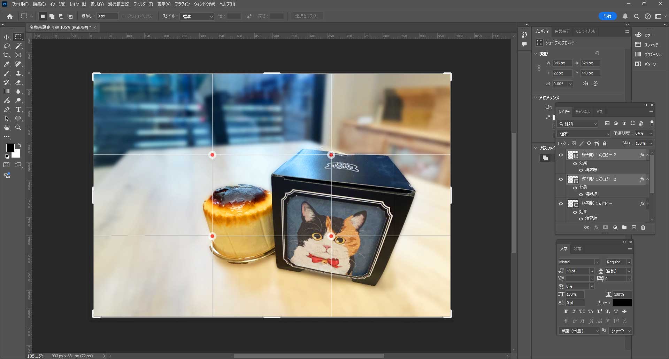Click the delete layer trash icon
This screenshot has height=359, width=669.
tap(643, 228)
